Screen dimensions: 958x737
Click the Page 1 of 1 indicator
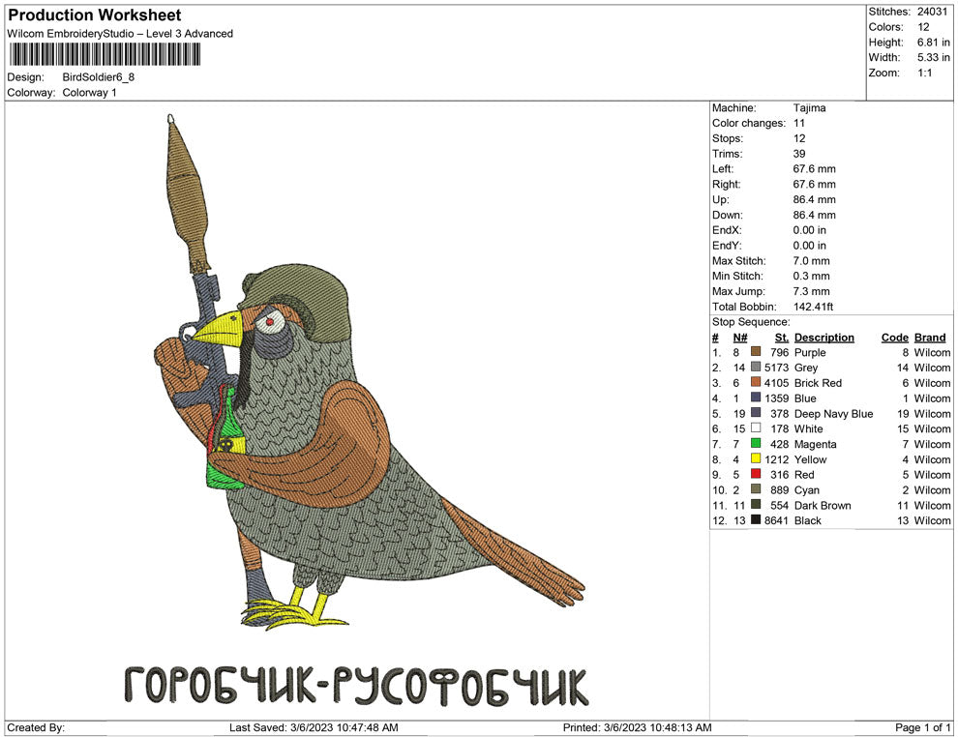923,727
